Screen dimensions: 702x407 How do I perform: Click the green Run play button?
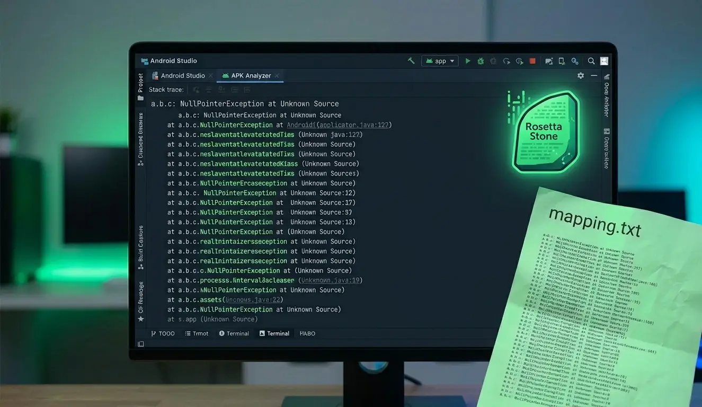click(468, 61)
